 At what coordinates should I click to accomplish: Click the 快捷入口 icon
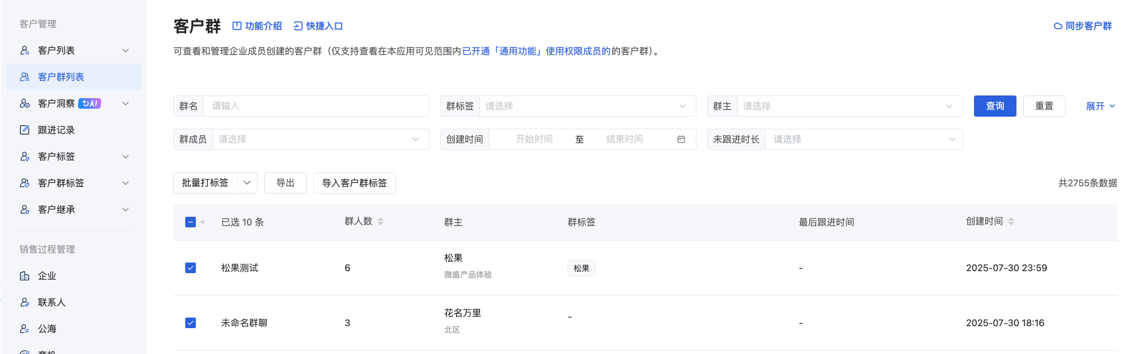298,26
